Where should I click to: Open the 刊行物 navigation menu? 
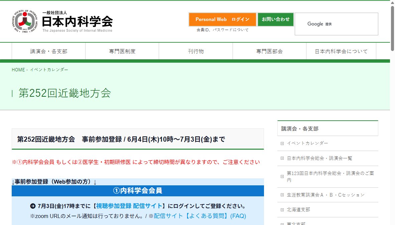(196, 51)
